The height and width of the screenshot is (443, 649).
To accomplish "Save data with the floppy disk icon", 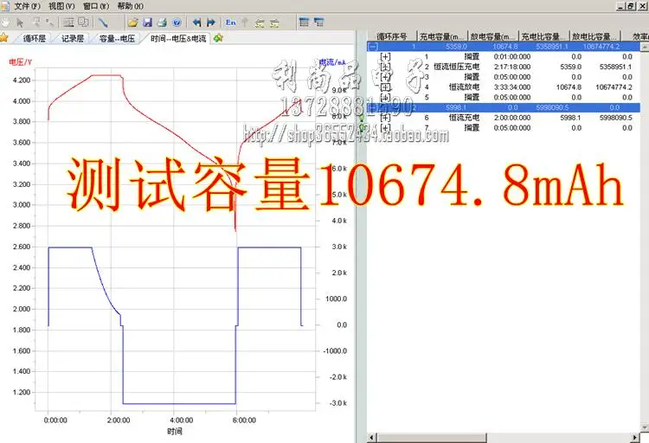I will pyautogui.click(x=147, y=22).
